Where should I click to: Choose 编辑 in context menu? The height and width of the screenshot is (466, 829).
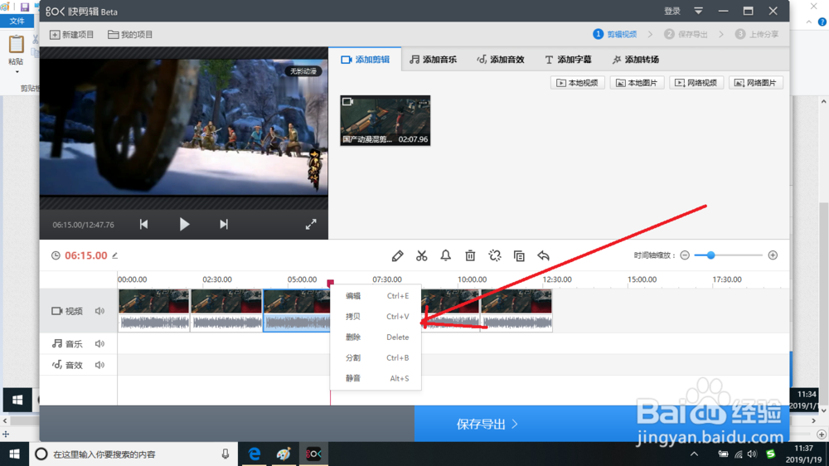tap(376, 296)
